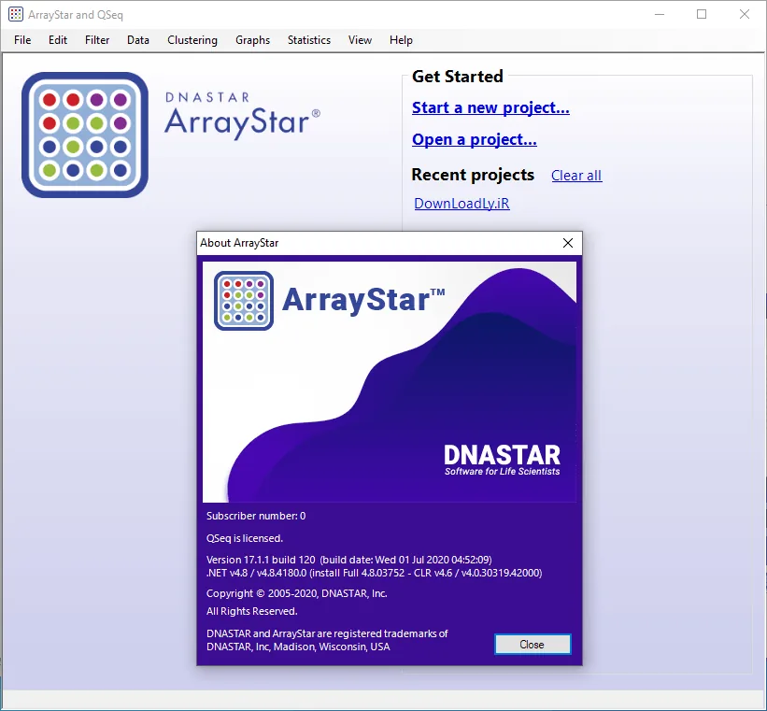Viewport: 767px width, 711px height.
Task: Click the large ArrayStar dot-grid logo
Action: [85, 135]
